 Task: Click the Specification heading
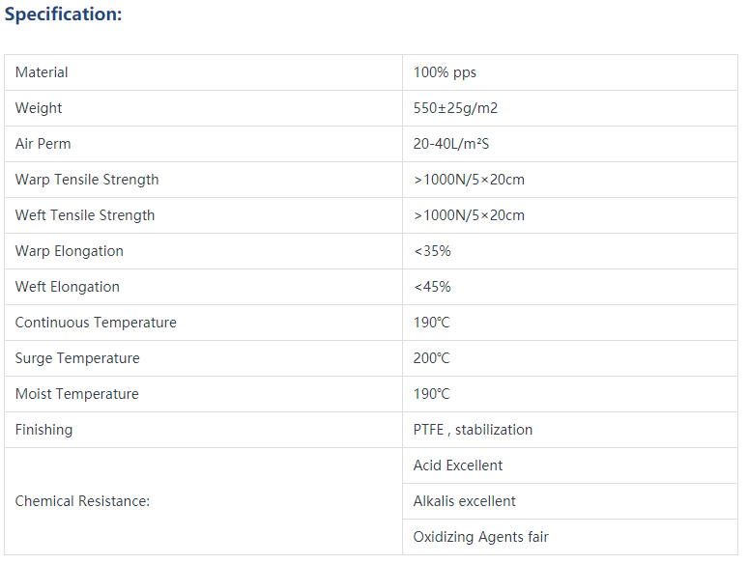coord(63,14)
